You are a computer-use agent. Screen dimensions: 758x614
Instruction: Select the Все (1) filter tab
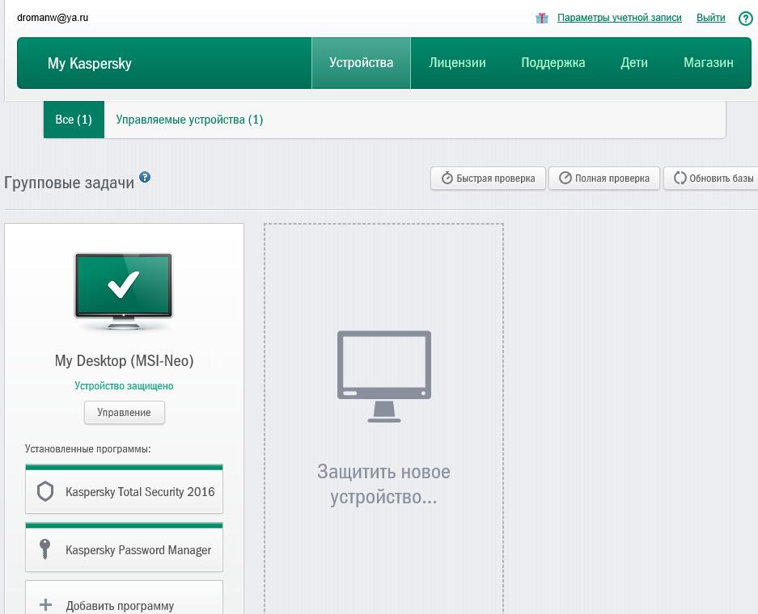(74, 120)
